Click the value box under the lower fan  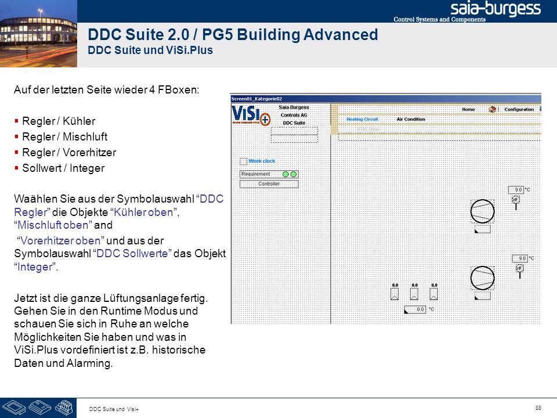[482, 296]
